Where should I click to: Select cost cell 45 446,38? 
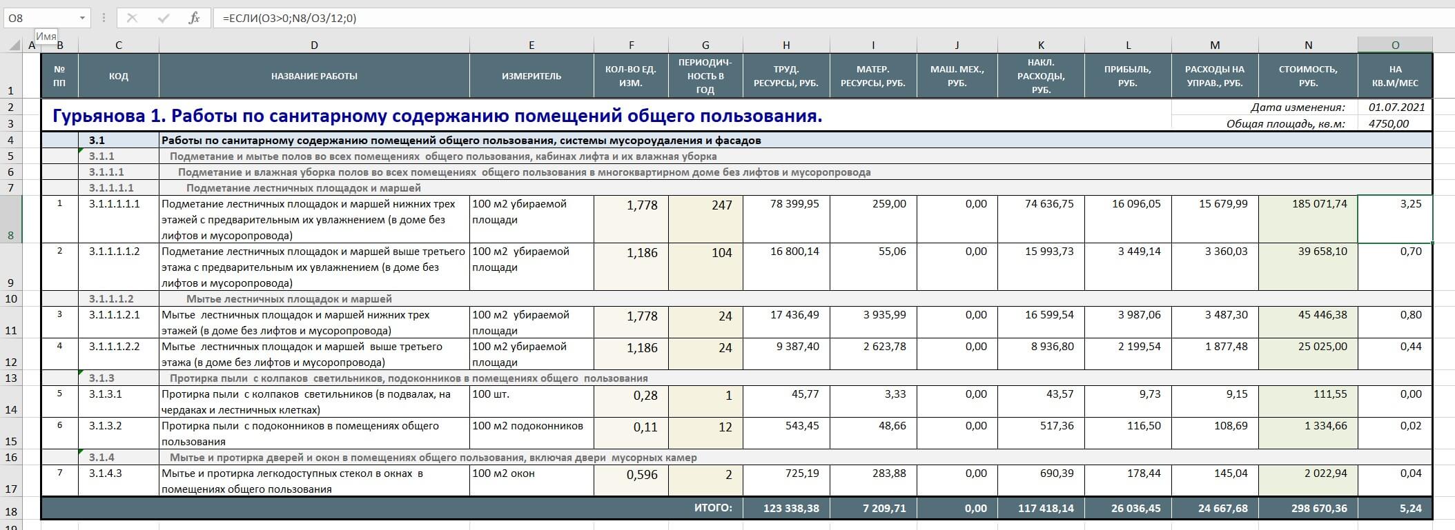point(1308,323)
